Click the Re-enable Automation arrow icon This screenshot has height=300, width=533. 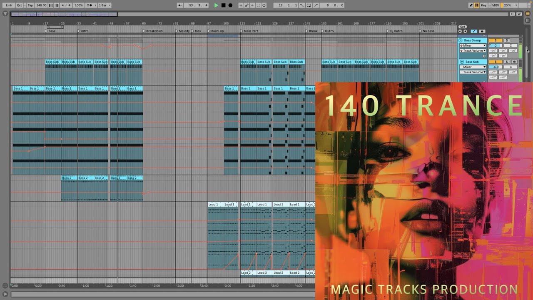tap(252, 5)
